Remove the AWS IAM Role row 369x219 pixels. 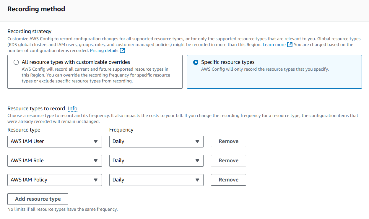[x=228, y=161]
